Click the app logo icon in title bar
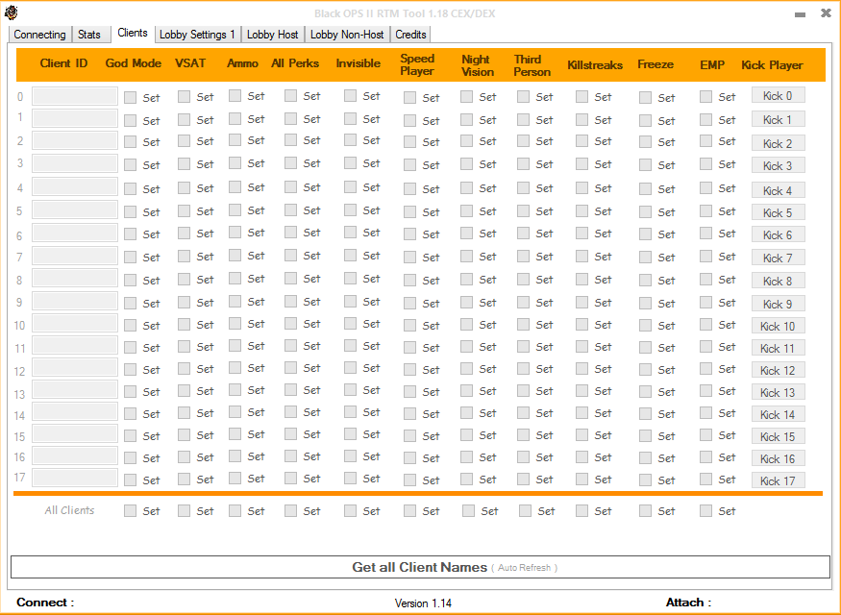Screen dimensions: 841x615 11,12
